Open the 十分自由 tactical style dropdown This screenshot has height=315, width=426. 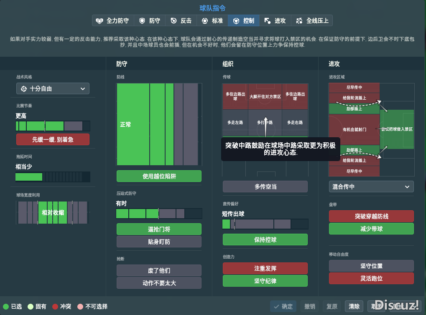point(53,89)
